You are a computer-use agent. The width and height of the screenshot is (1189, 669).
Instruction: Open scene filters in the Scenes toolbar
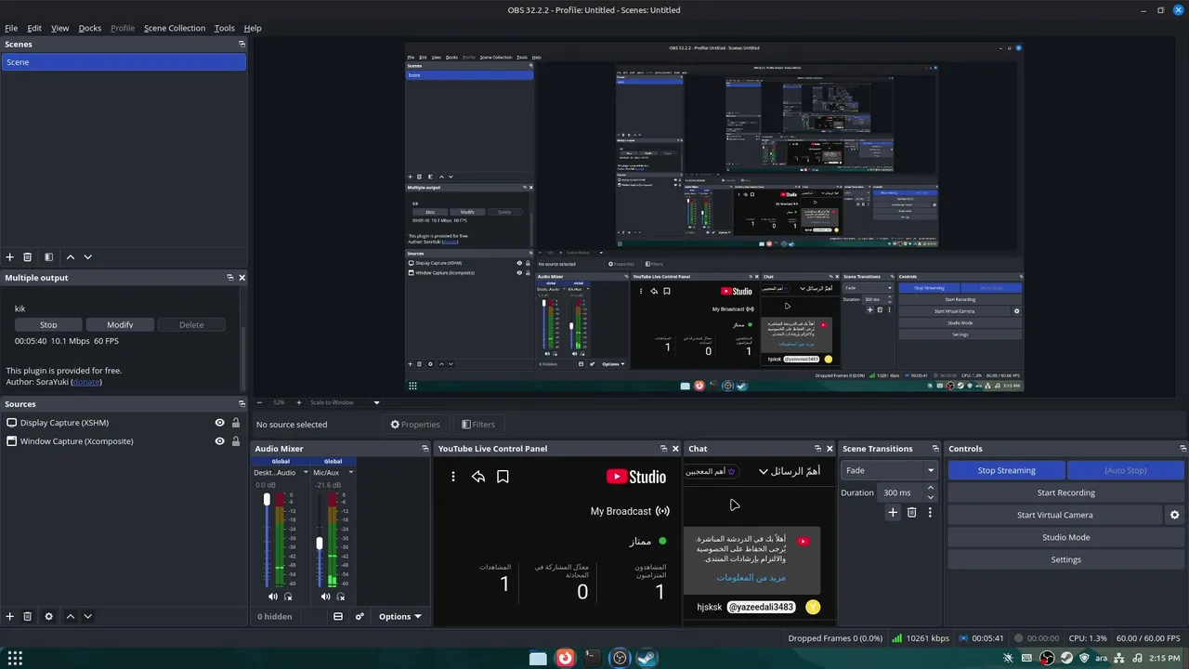click(49, 257)
